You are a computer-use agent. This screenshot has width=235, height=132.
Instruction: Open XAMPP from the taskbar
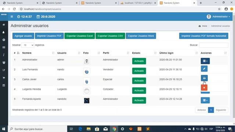(x=140, y=129)
